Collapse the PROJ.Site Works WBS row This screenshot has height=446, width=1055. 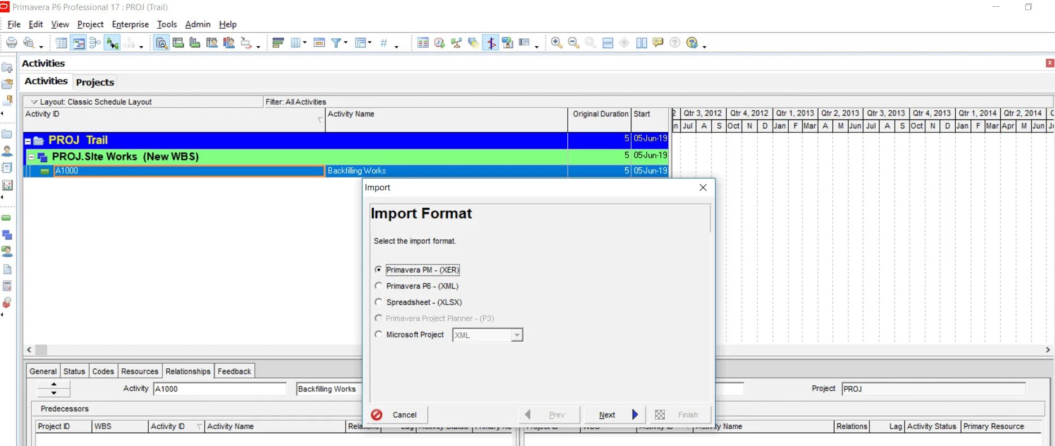32,157
